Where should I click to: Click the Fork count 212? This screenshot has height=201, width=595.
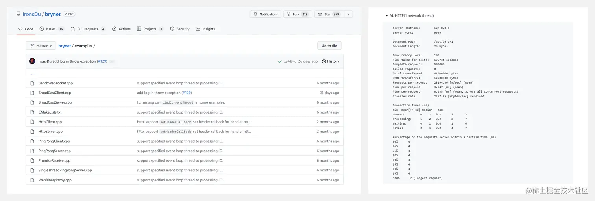pos(305,14)
